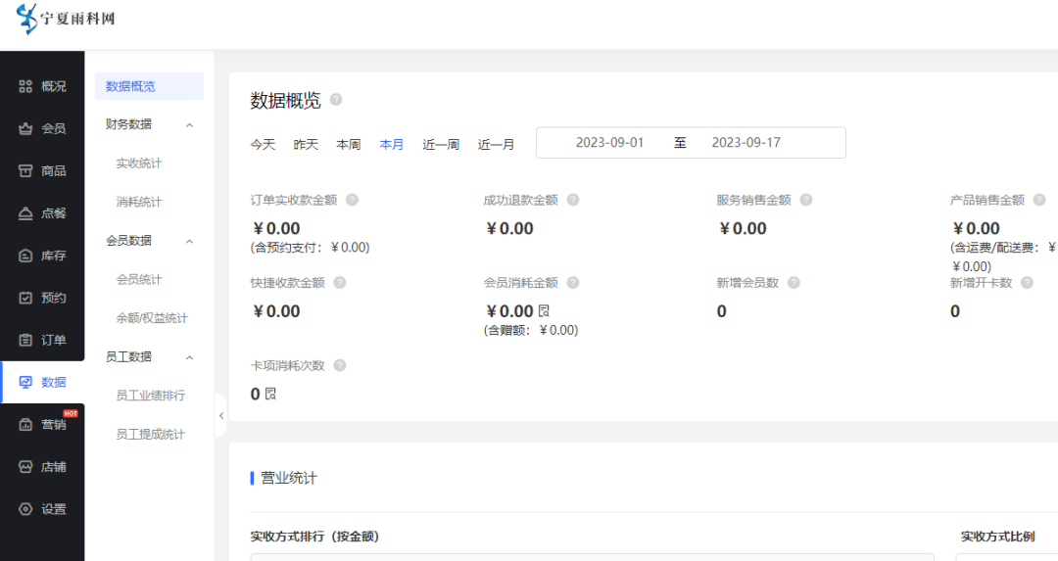Open 商品 shop icon in sidebar

(x=25, y=170)
